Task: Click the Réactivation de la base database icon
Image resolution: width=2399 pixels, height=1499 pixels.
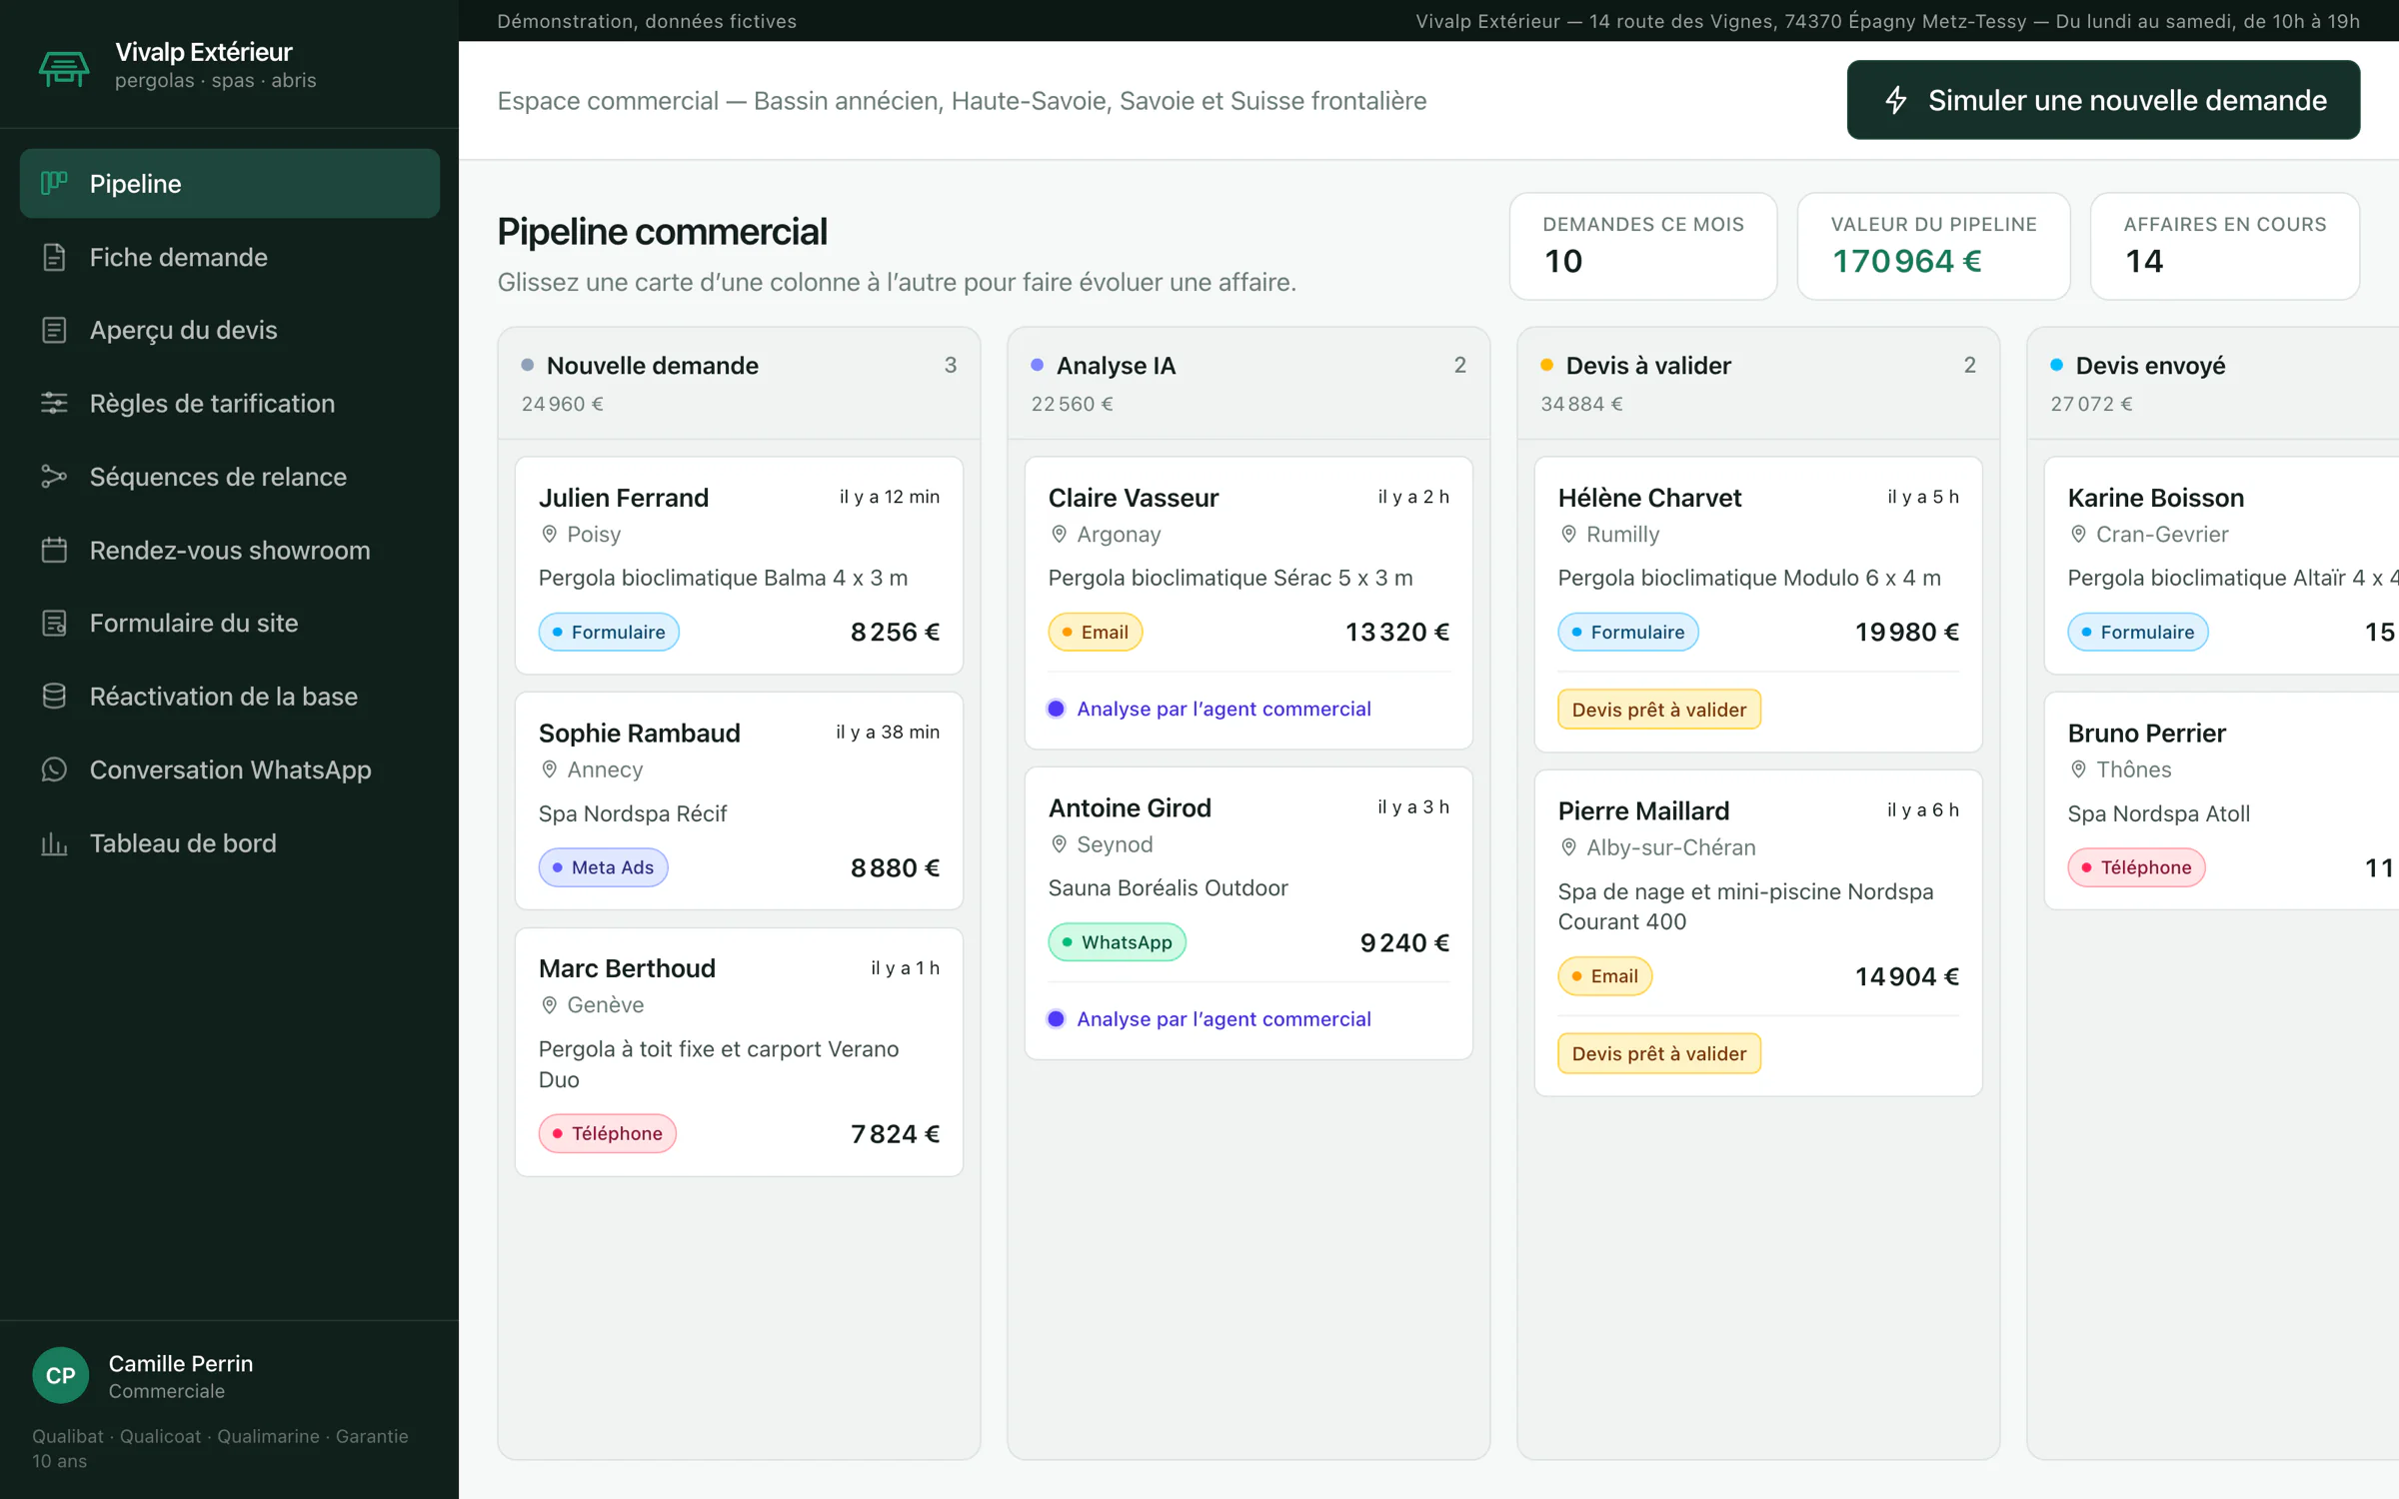Action: 54,697
